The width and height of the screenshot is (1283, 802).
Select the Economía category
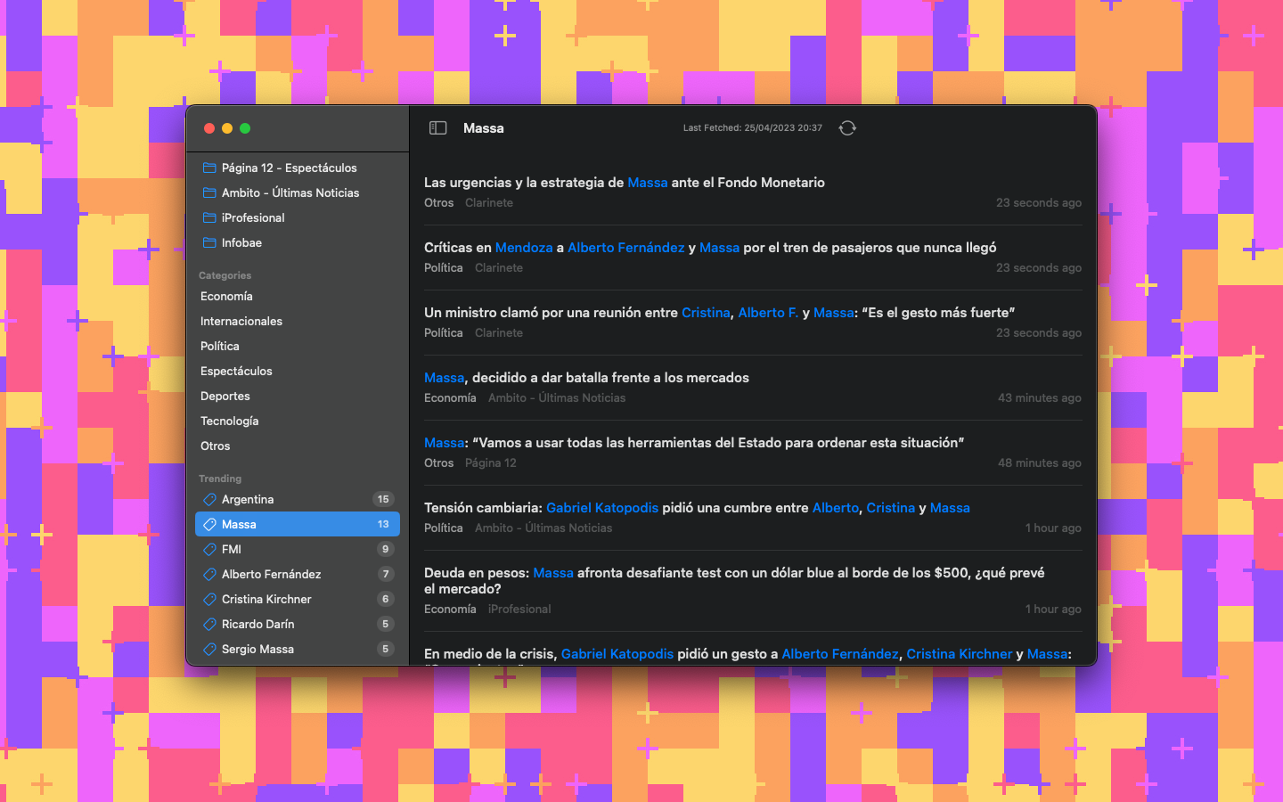tap(226, 296)
